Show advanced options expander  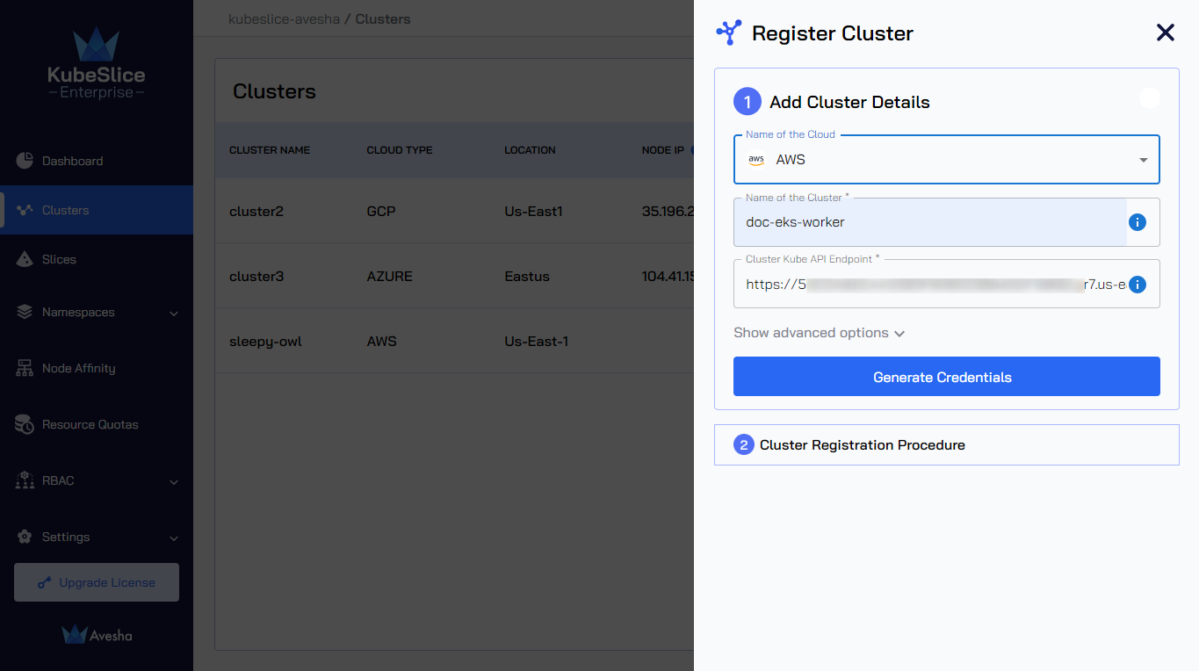click(819, 333)
